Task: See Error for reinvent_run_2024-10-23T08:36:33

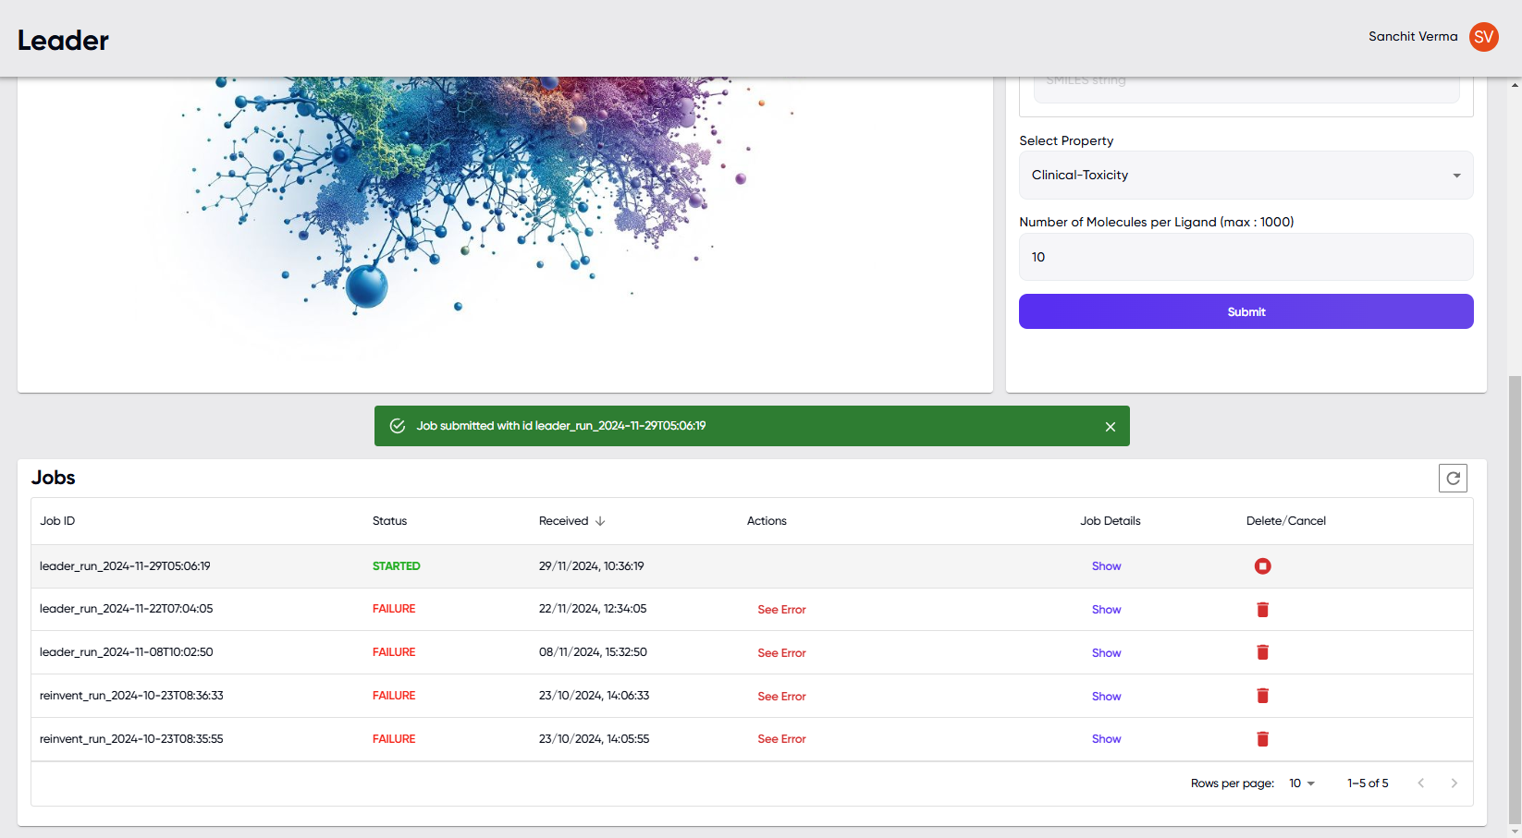Action: pyautogui.click(x=781, y=697)
